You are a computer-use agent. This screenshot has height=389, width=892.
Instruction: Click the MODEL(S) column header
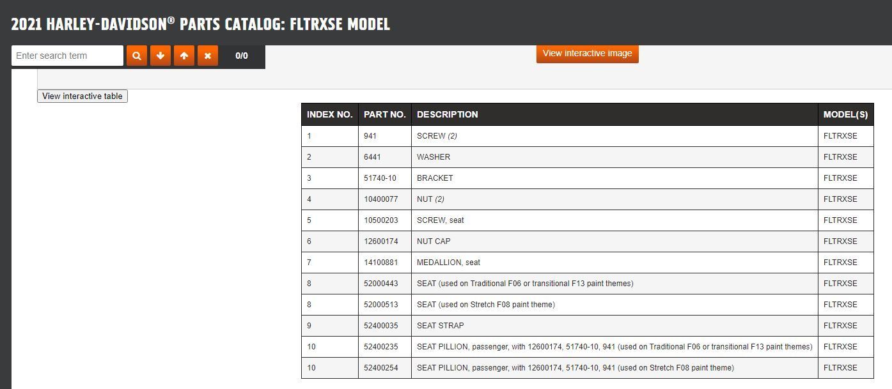(x=845, y=114)
